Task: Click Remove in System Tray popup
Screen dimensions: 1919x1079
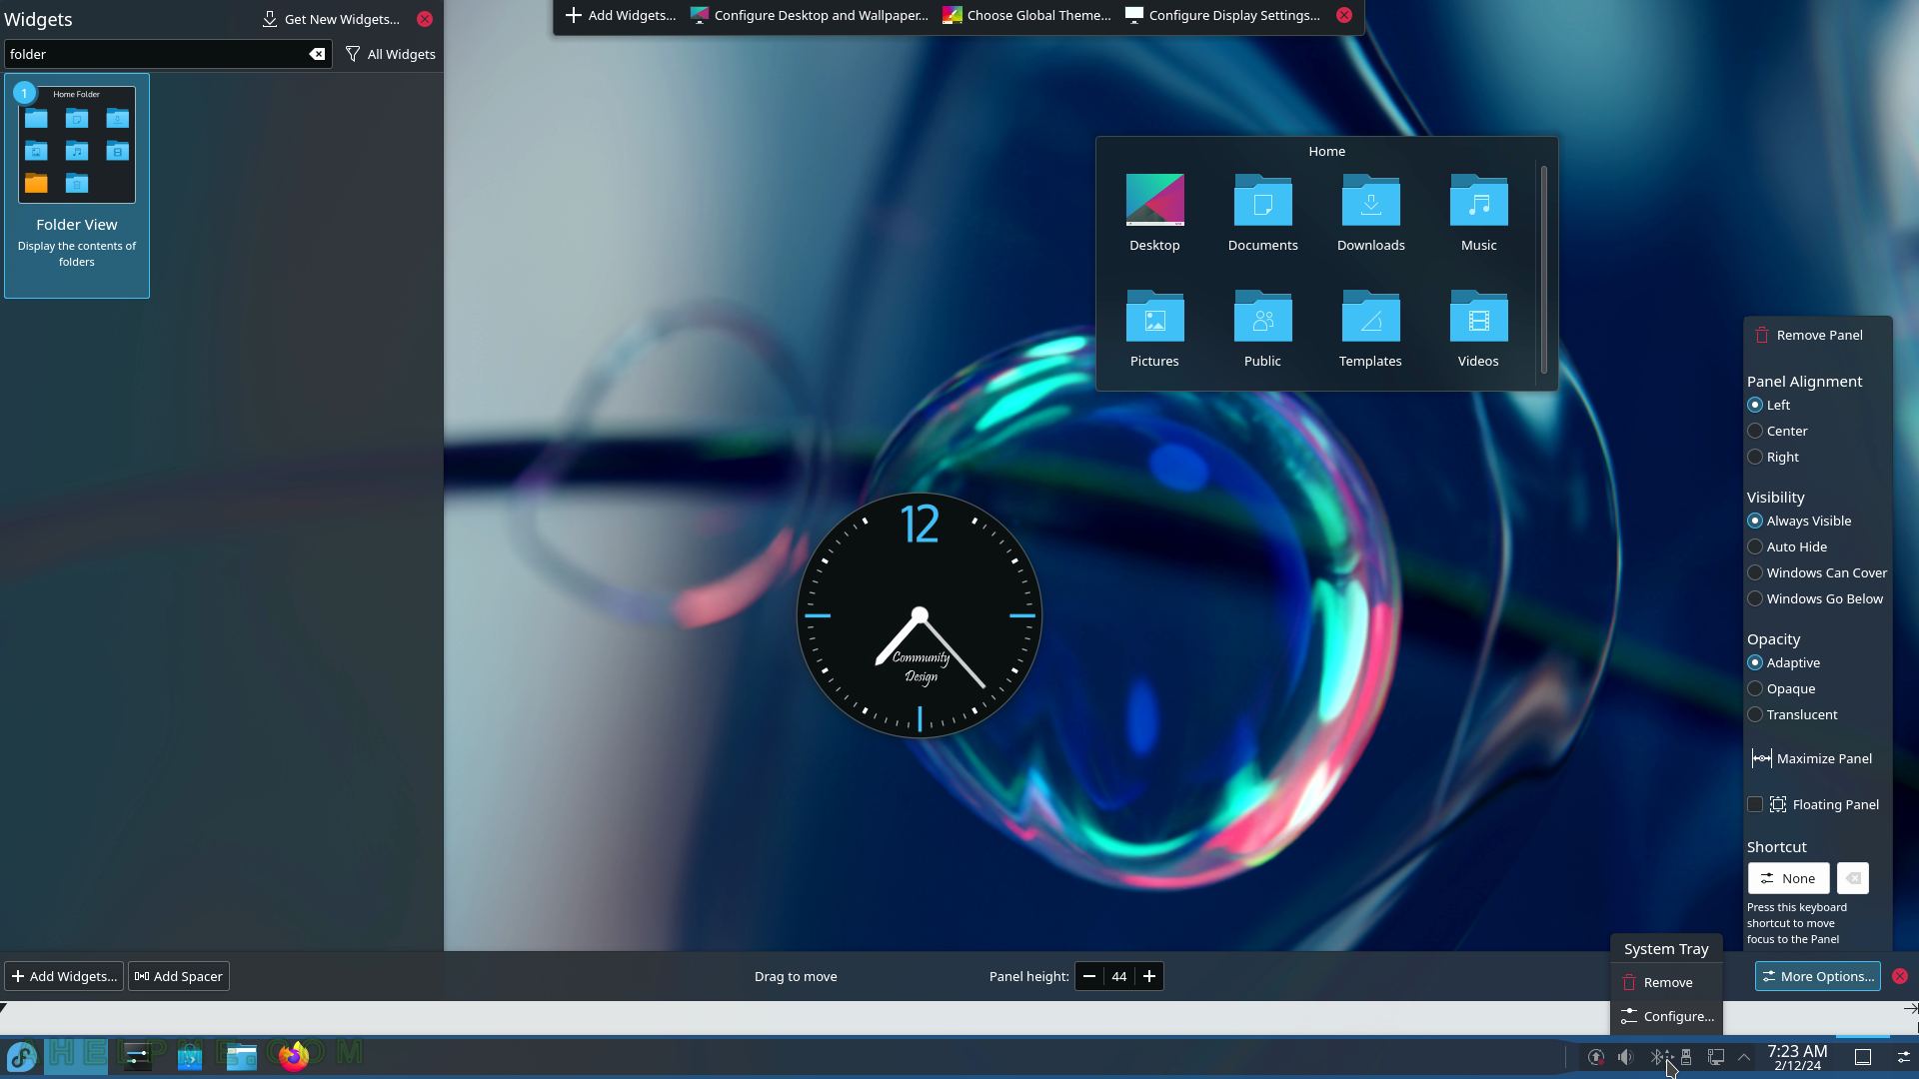Action: (x=1666, y=982)
